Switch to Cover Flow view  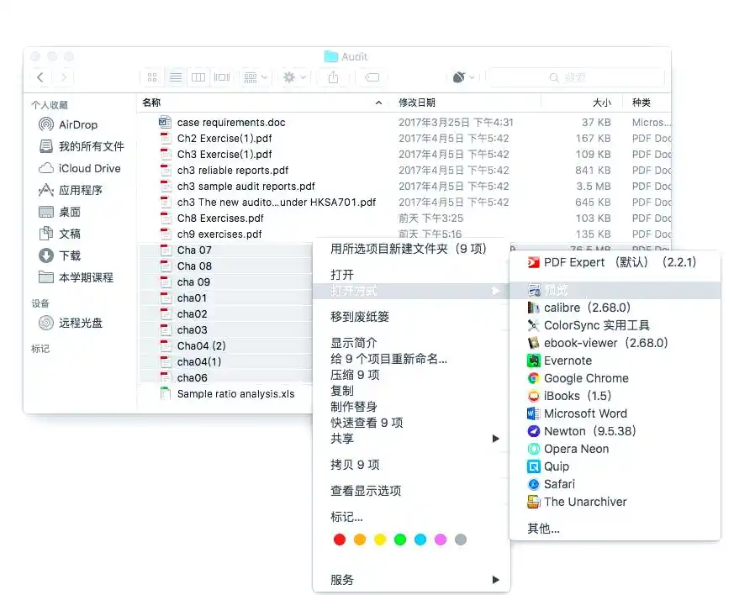tap(221, 77)
